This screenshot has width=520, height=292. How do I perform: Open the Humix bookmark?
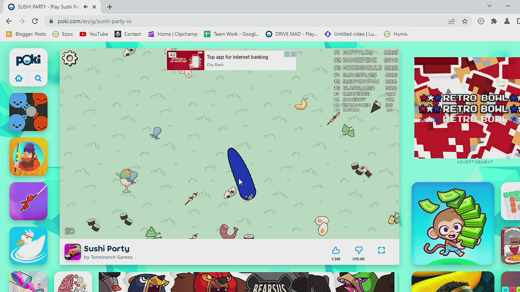point(396,34)
